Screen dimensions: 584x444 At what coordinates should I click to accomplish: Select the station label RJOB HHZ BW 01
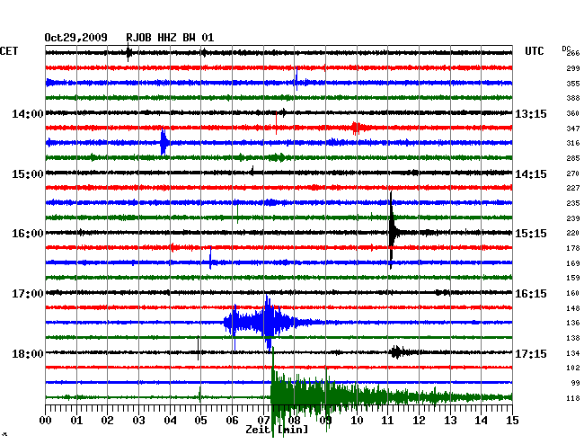(x=170, y=38)
